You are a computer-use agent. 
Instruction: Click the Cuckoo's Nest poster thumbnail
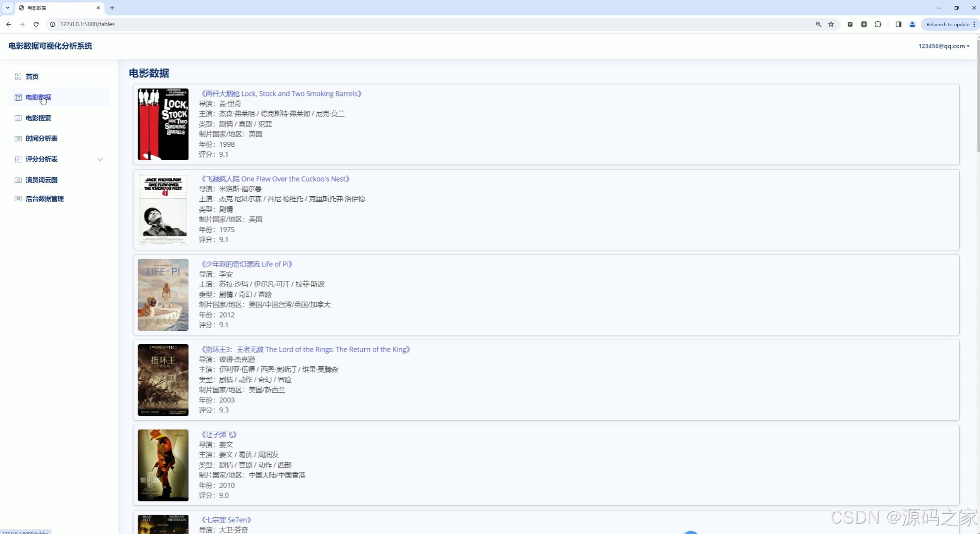click(x=163, y=210)
